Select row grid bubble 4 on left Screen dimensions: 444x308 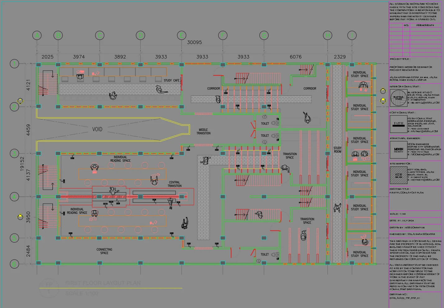(14, 197)
